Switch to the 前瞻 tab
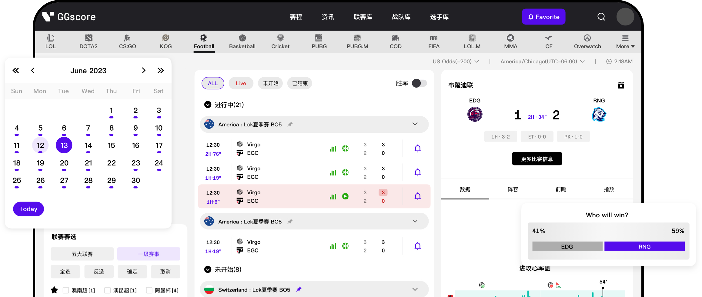The width and height of the screenshot is (702, 297). tap(561, 189)
